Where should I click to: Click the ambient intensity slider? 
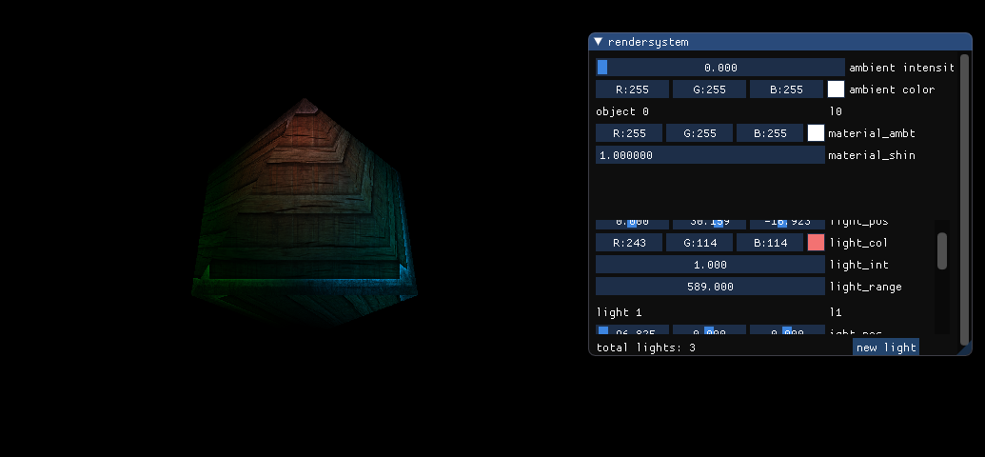tap(719, 68)
